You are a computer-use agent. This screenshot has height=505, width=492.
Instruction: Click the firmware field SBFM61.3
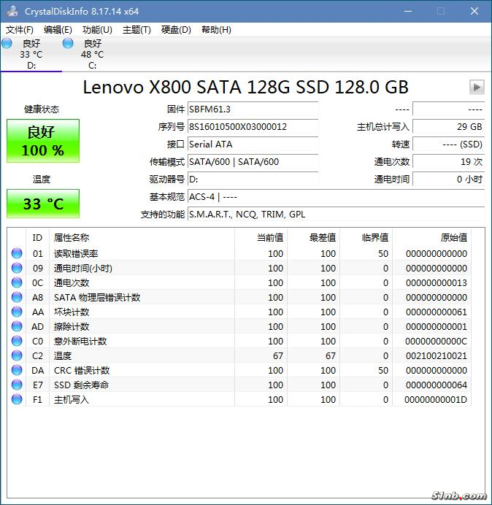[x=253, y=109]
